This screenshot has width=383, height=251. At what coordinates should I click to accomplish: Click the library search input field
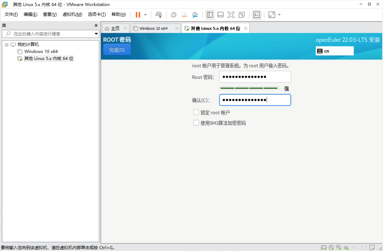coord(51,34)
